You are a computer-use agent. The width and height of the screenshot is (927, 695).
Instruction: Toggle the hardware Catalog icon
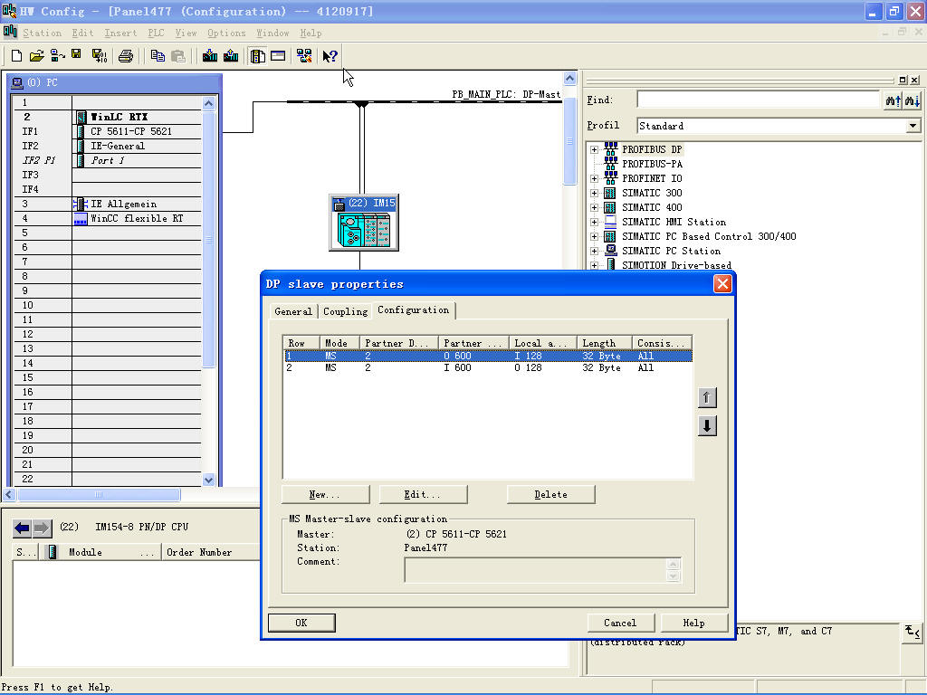coord(258,56)
